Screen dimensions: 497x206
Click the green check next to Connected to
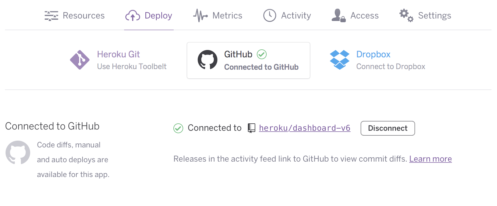click(178, 128)
